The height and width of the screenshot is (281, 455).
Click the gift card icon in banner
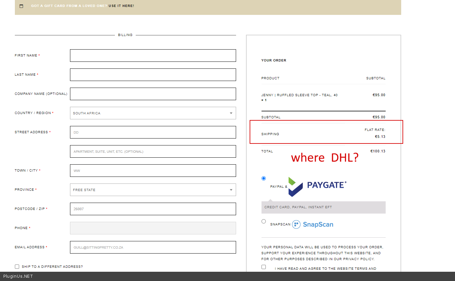click(21, 6)
